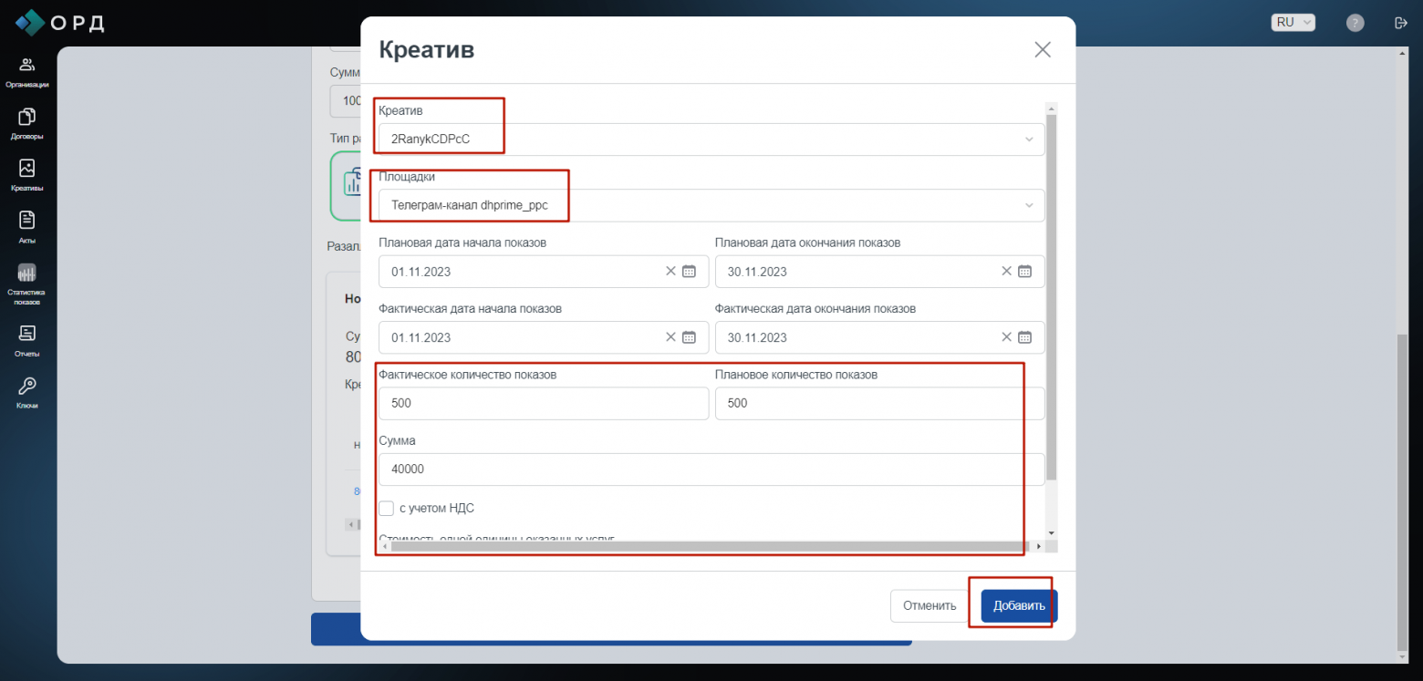
Task: Open the Отчеты sidebar section
Action: click(26, 341)
